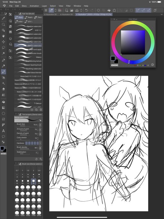
Task: Toggle the Snap to Grid icon
Action: click(149, 10)
